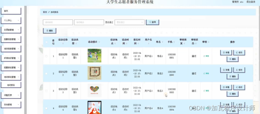Tick the select-all checkbox in the table header

46,42
